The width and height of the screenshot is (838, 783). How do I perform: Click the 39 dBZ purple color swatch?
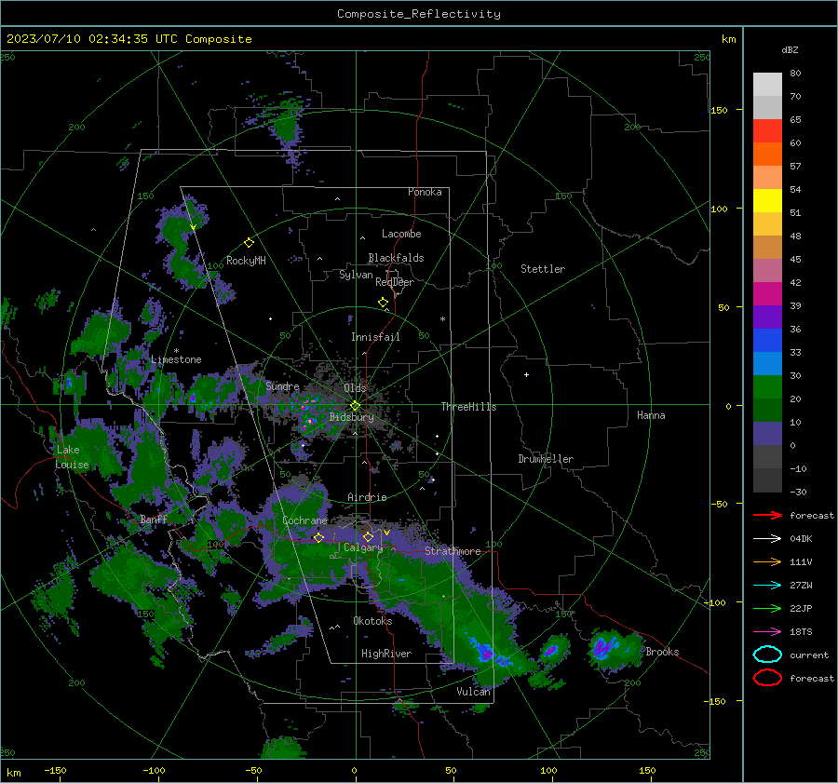[x=767, y=317]
